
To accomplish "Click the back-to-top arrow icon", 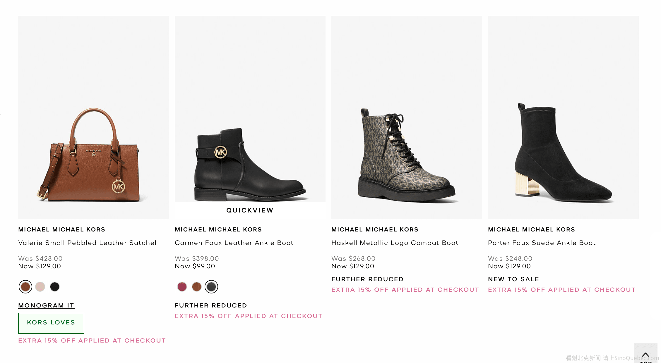I will 645,355.
